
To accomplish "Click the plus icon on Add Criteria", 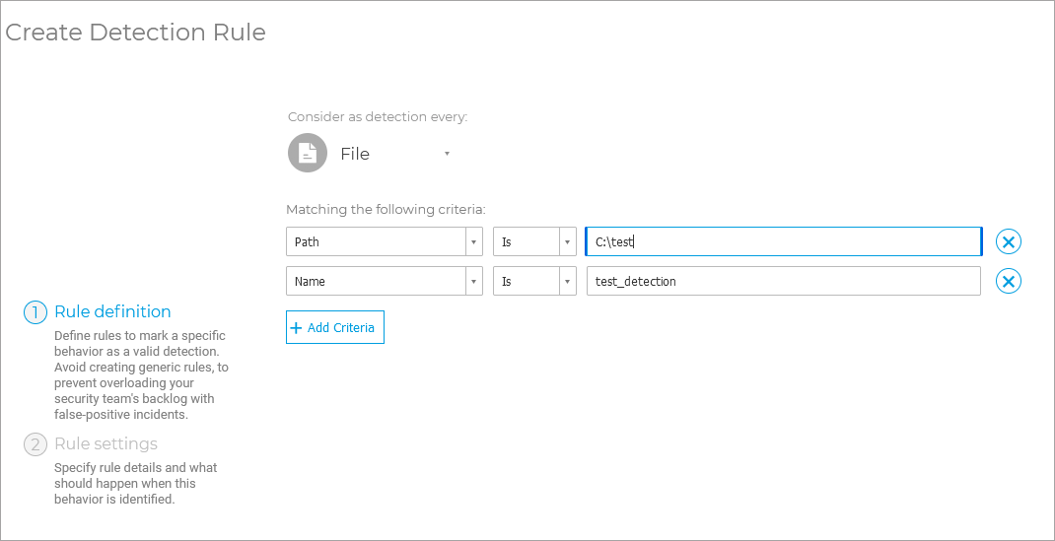I will 296,328.
